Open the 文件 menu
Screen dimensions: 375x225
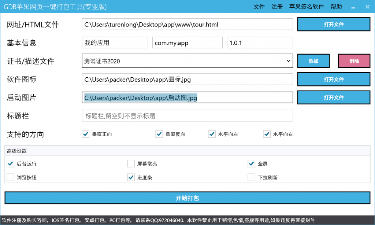coord(259,7)
